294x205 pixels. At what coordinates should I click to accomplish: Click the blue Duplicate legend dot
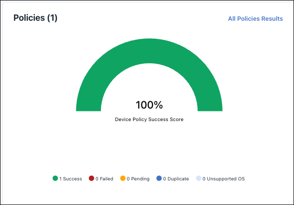[x=159, y=178]
